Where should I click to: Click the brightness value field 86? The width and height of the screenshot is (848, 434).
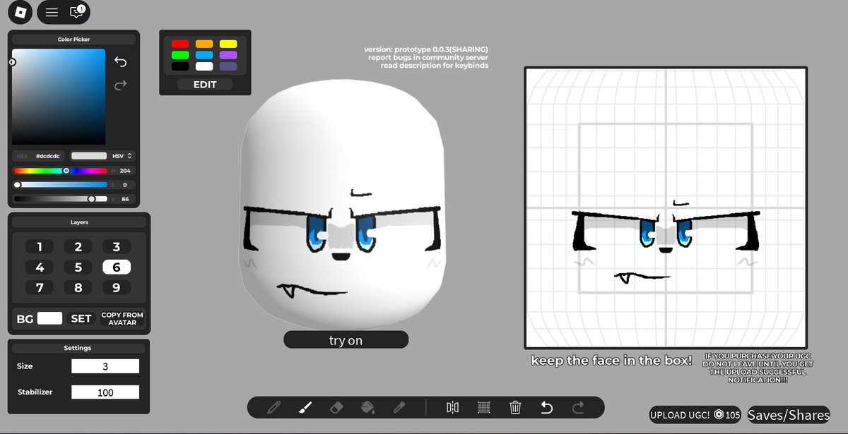point(124,199)
